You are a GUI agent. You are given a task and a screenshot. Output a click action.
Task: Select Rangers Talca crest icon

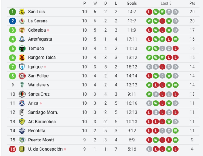click(22, 58)
